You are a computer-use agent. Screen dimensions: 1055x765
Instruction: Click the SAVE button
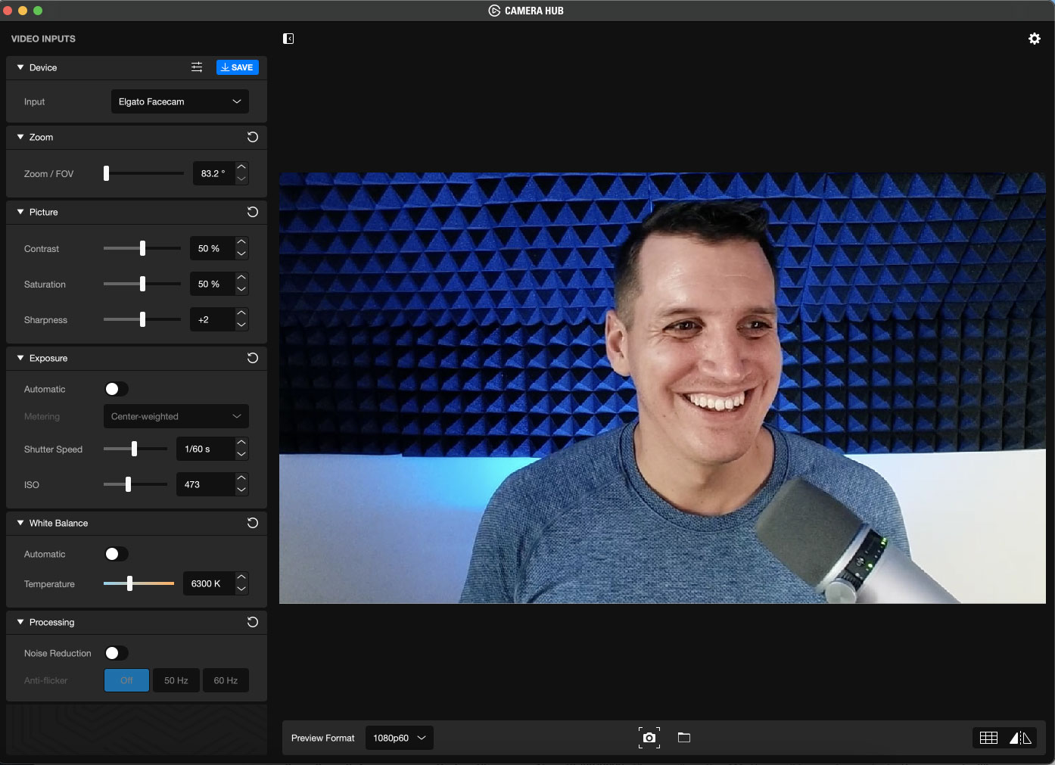237,67
